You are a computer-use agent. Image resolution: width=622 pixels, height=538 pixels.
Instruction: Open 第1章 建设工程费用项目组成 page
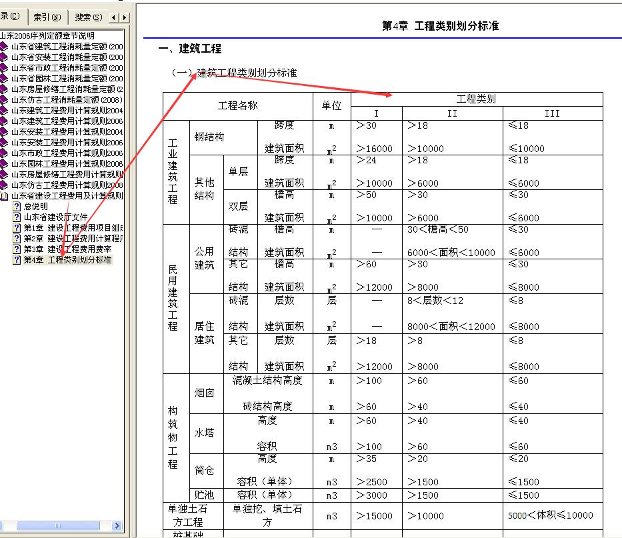pyautogui.click(x=73, y=228)
